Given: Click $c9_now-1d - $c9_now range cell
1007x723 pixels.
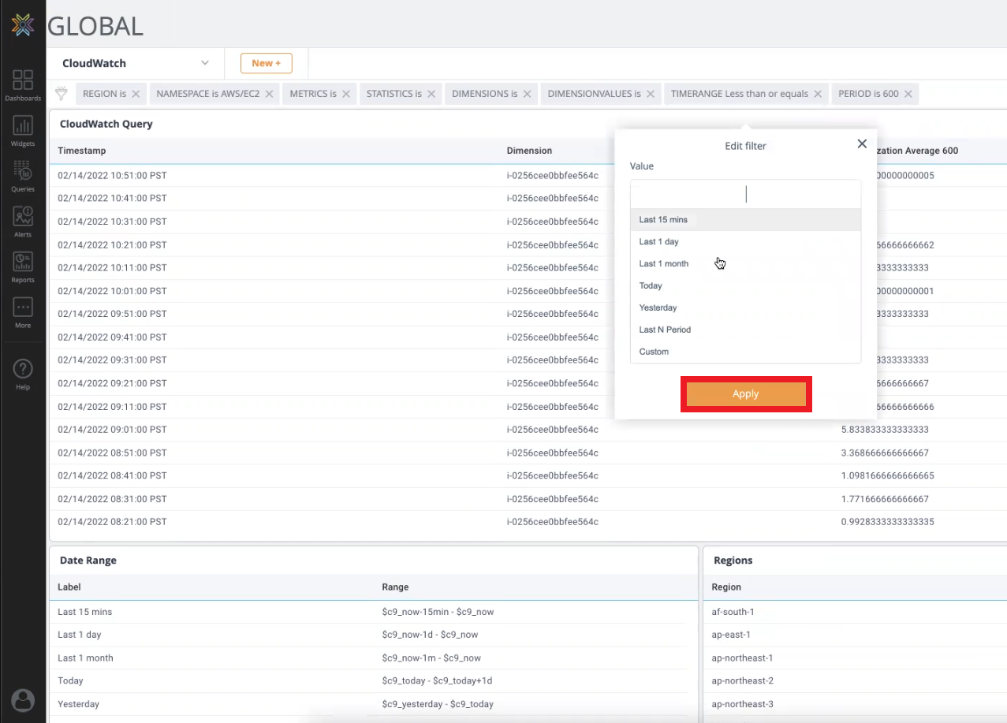Looking at the screenshot, I should (431, 635).
